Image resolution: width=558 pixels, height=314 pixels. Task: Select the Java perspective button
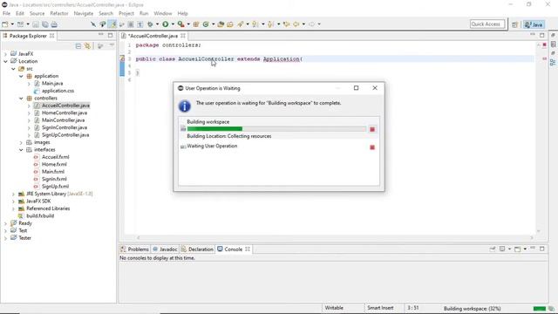[534, 24]
